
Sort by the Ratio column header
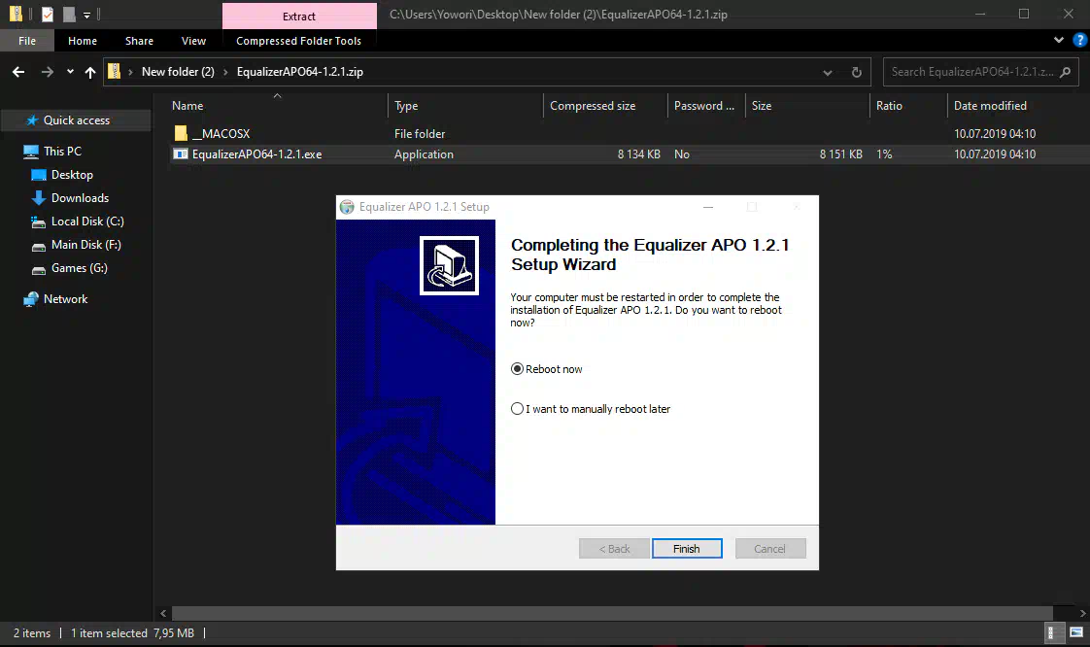pyautogui.click(x=908, y=106)
